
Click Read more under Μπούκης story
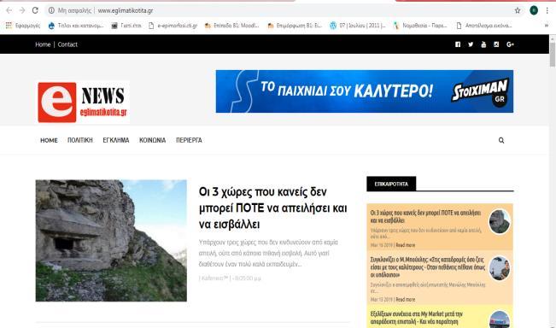point(406,299)
